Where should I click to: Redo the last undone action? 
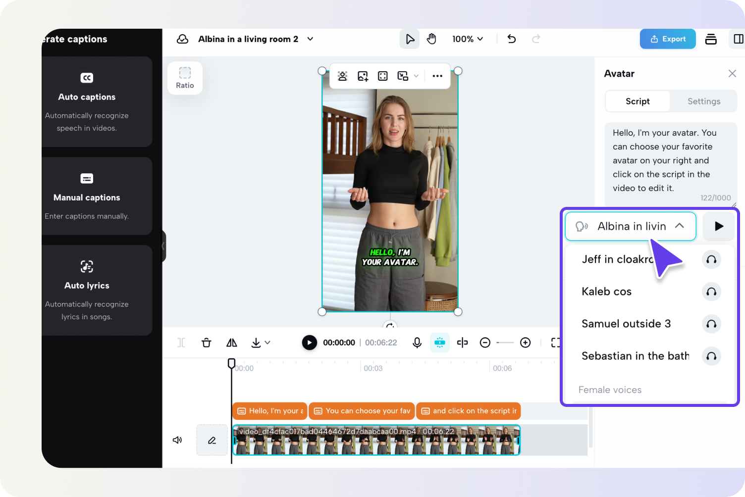pos(536,39)
